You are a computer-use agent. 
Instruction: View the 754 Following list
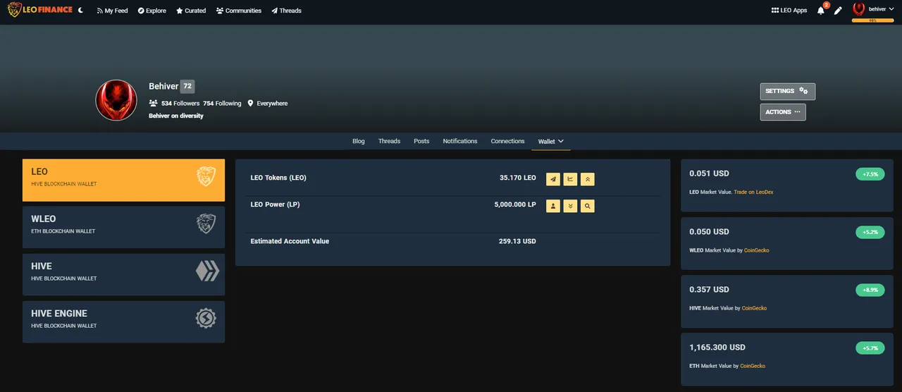pos(222,103)
